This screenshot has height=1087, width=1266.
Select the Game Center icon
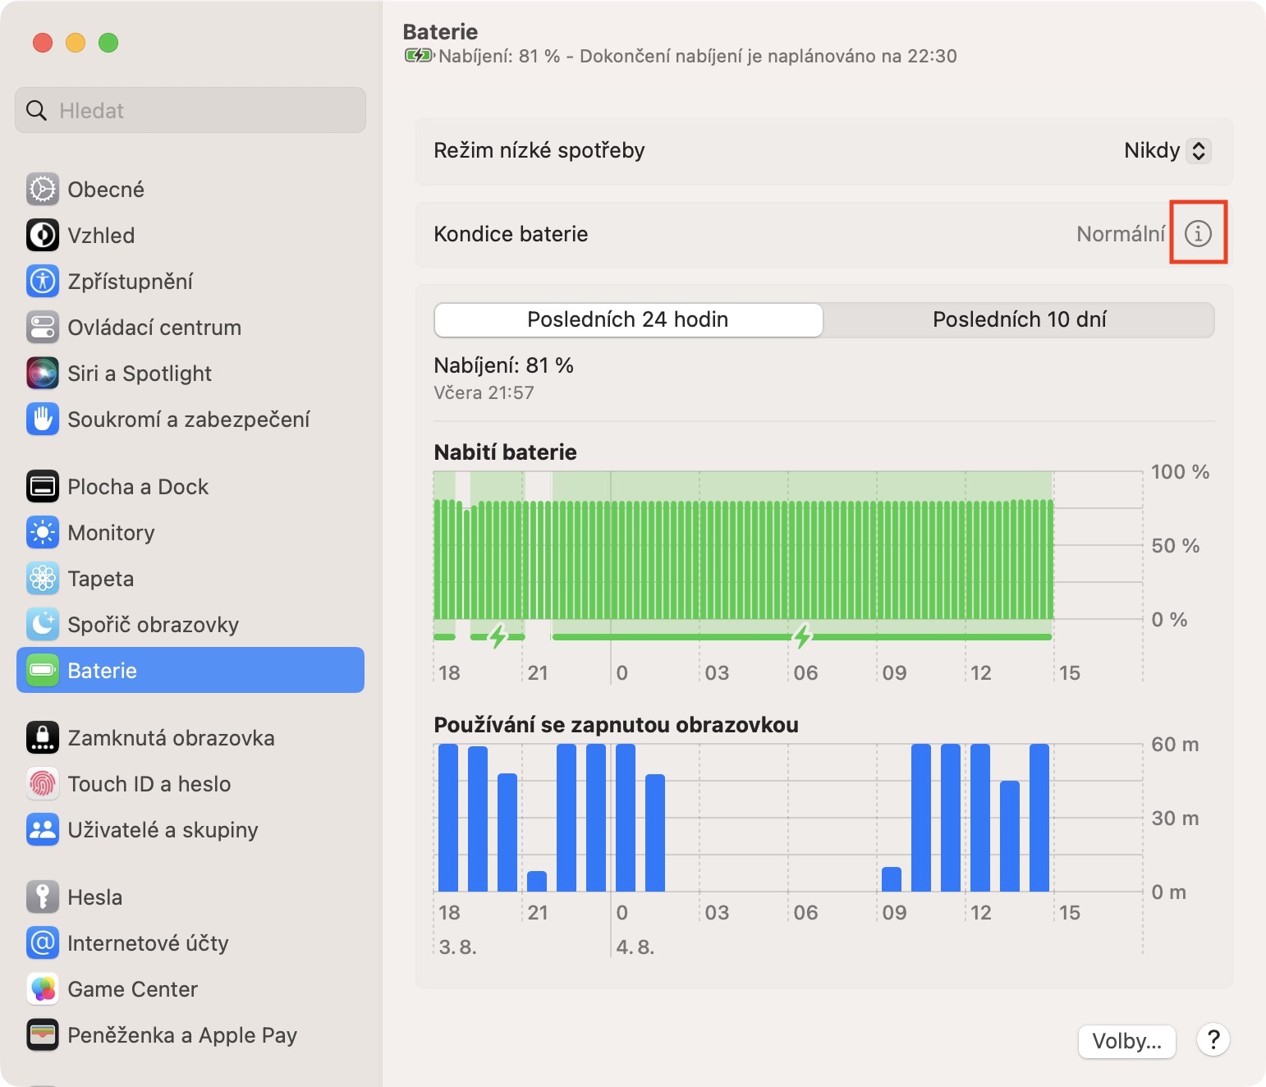(43, 989)
